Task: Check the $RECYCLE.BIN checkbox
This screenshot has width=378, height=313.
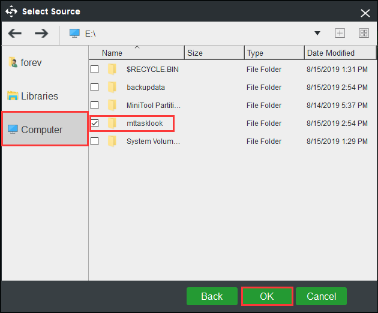Action: [95, 69]
